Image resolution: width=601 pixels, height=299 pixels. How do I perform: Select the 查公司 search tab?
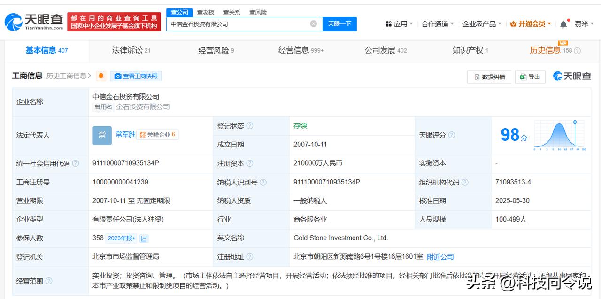[x=179, y=12]
